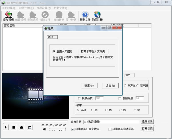Open 帮助文件 help file icon
Screen dimensions: 172x139
[x=85, y=16]
